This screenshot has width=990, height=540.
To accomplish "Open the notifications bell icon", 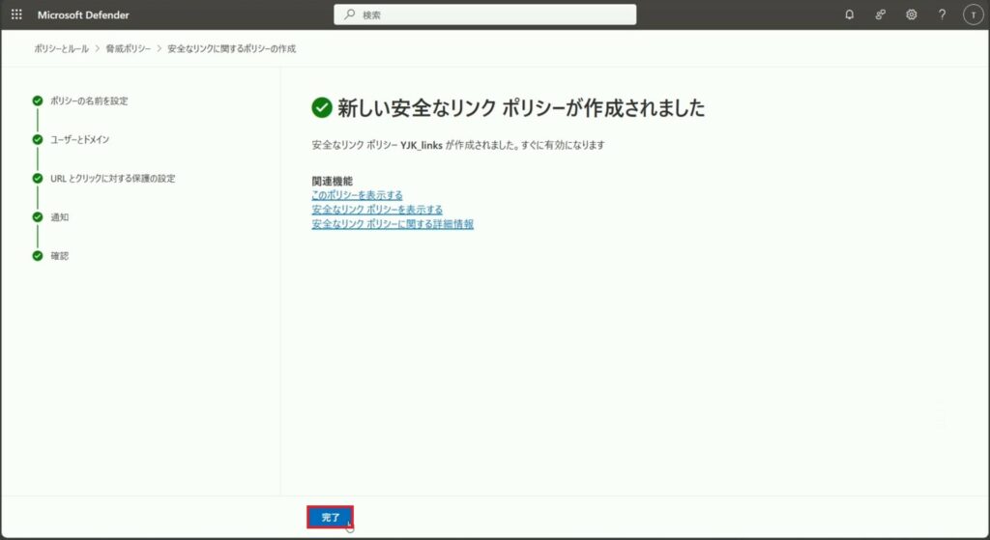I will pos(849,14).
